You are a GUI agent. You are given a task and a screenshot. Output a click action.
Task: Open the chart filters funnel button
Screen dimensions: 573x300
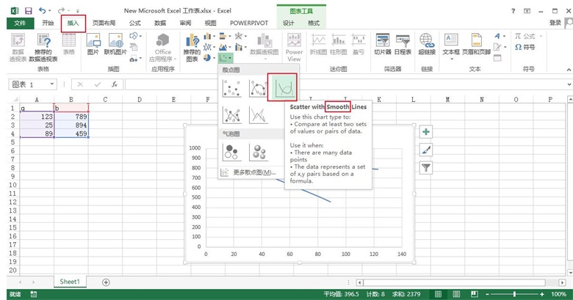click(x=426, y=167)
